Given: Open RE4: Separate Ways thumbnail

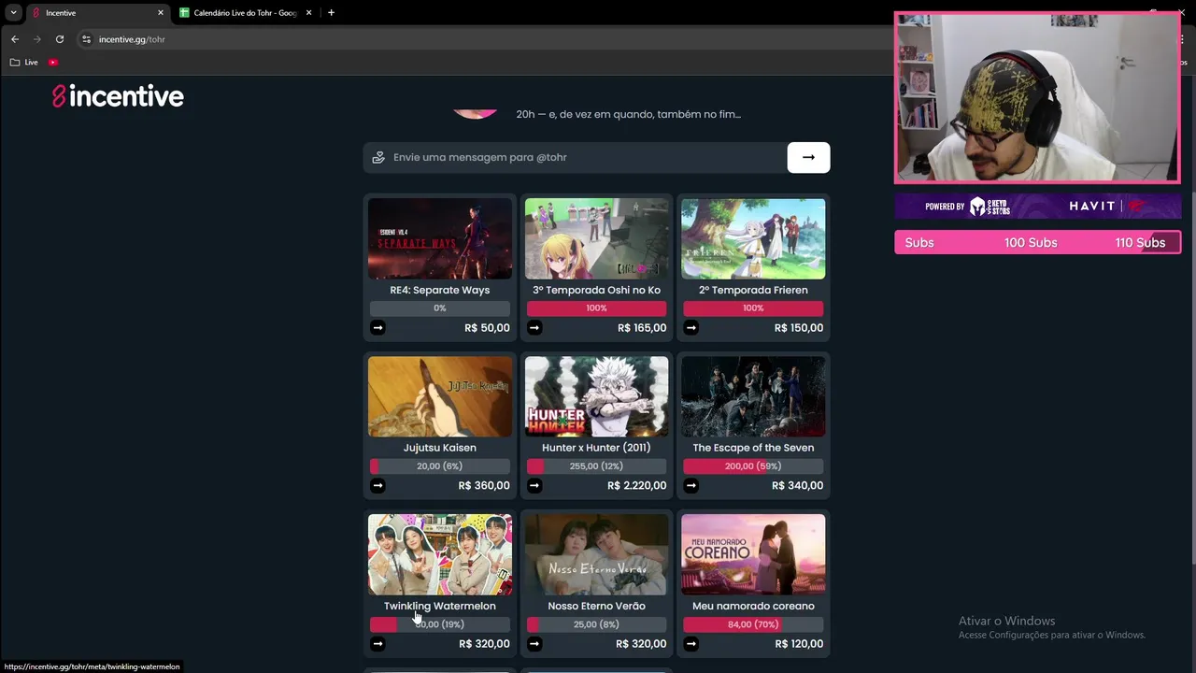Looking at the screenshot, I should click(440, 238).
